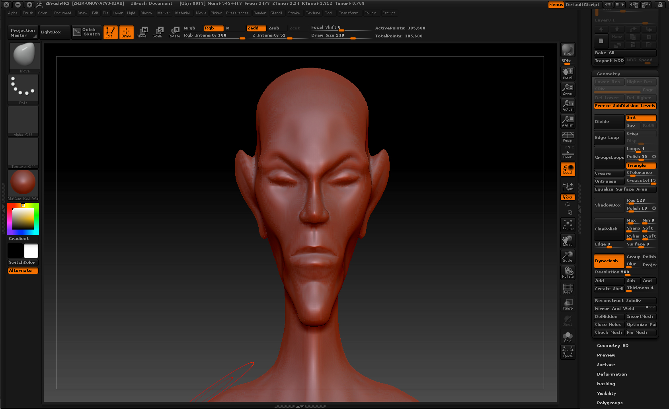Viewport: 669px width, 409px height.
Task: Click the AAHalf view icon
Action: click(568, 121)
